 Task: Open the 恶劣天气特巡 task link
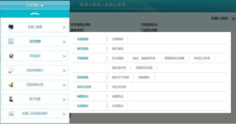coord(120,77)
